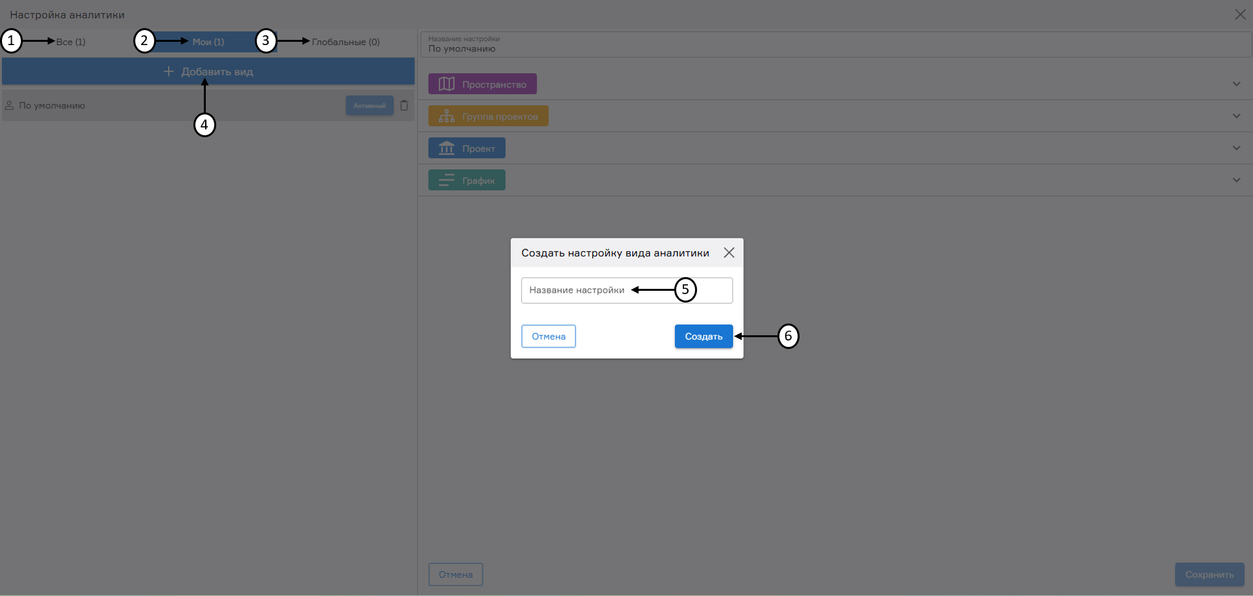1253x596 pixels.
Task: Cancel the dialog with Отмена button
Action: coord(548,336)
